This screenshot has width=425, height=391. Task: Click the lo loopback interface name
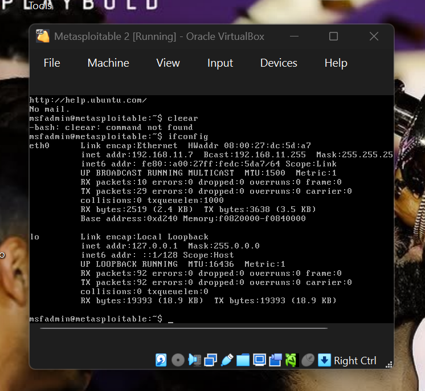click(x=34, y=237)
